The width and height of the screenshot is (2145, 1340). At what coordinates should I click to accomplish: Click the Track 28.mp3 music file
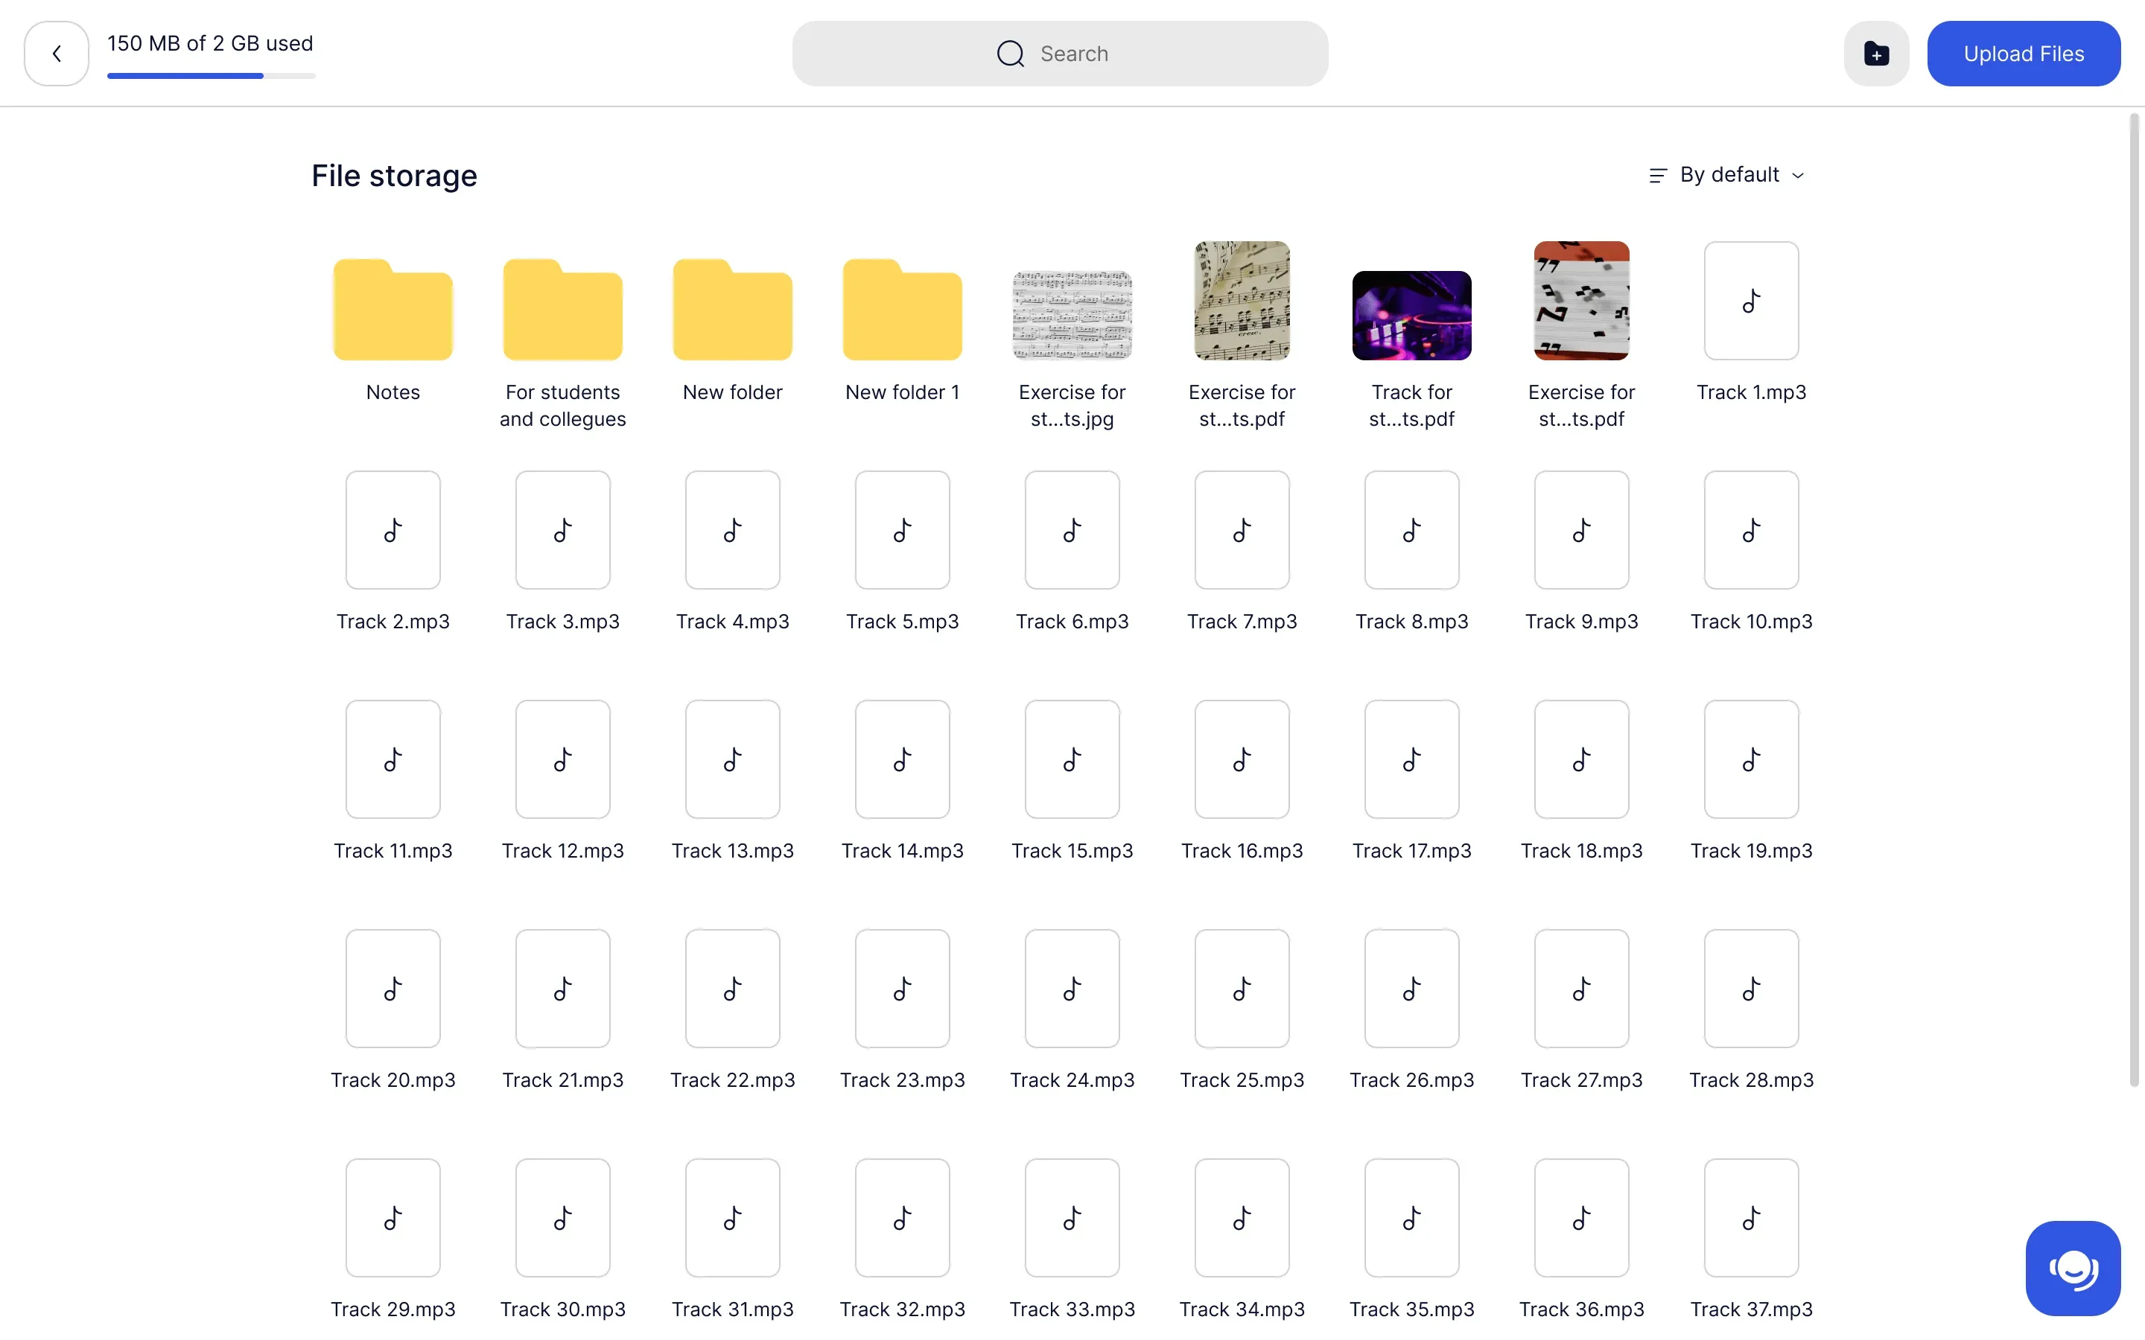coord(1750,989)
